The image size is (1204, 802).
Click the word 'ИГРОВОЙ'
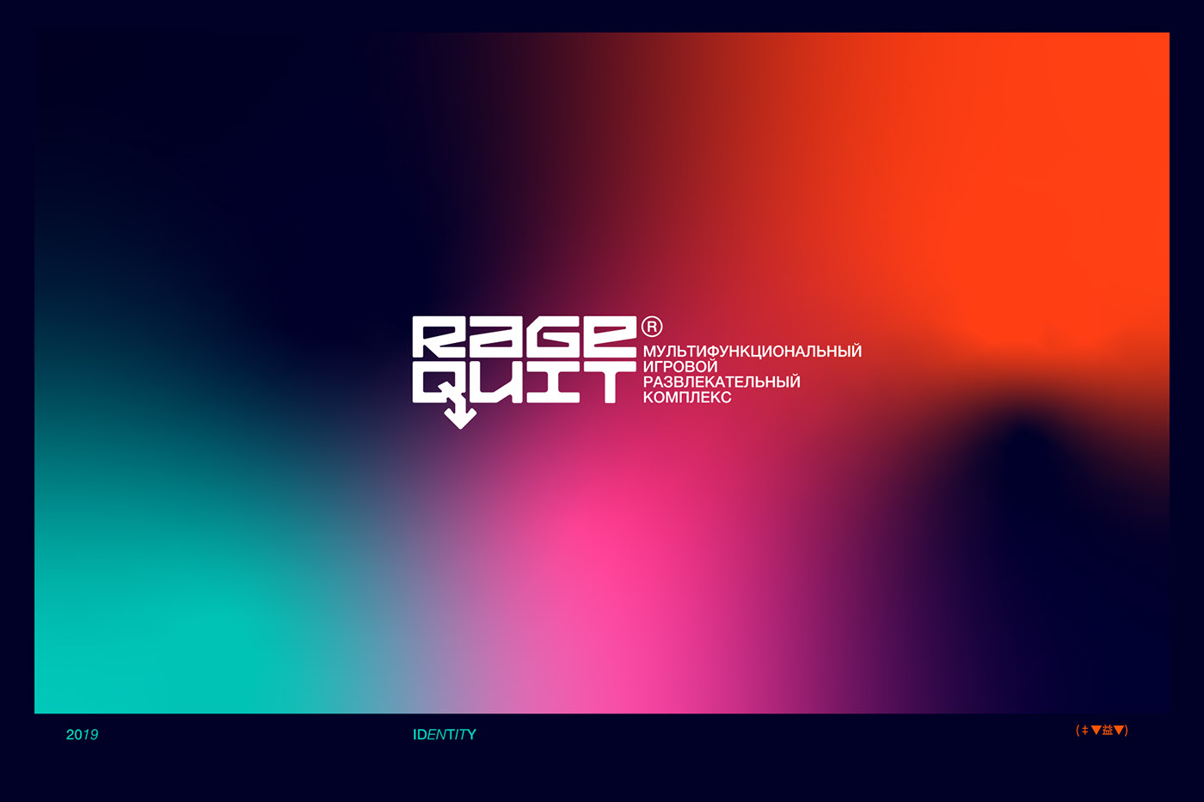click(680, 366)
